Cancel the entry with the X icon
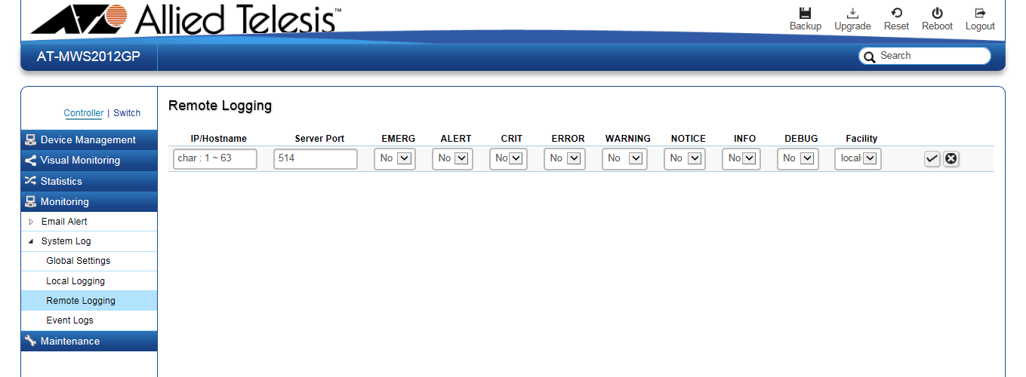The width and height of the screenshot is (1026, 377). click(x=951, y=158)
